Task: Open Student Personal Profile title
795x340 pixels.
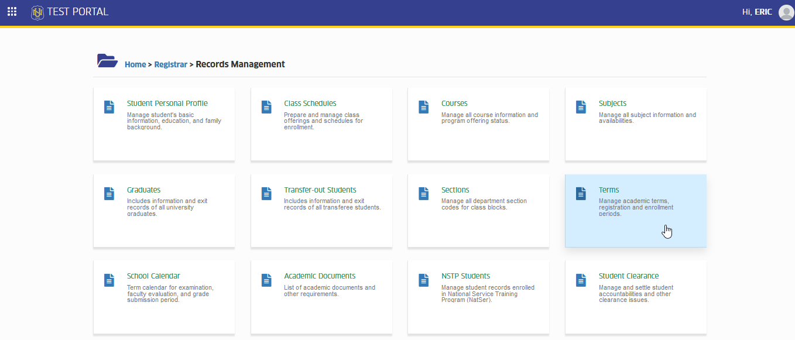Action: tap(167, 104)
